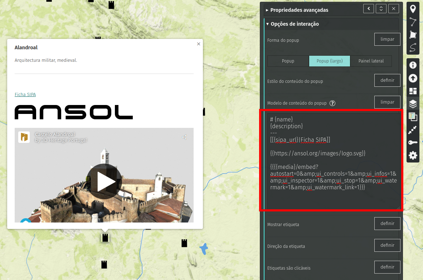Clear the Modelo de conteúdo do popup
Screen dimensions: 423x280
click(x=387, y=102)
